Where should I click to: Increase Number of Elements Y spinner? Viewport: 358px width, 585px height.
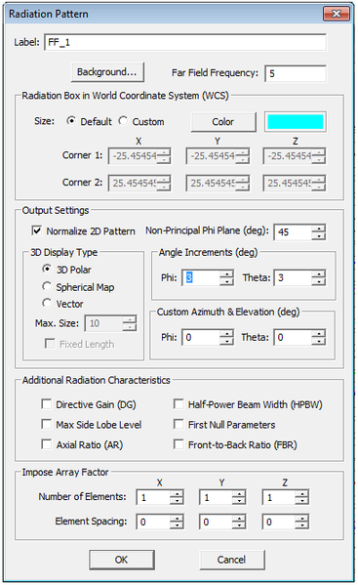239,493
